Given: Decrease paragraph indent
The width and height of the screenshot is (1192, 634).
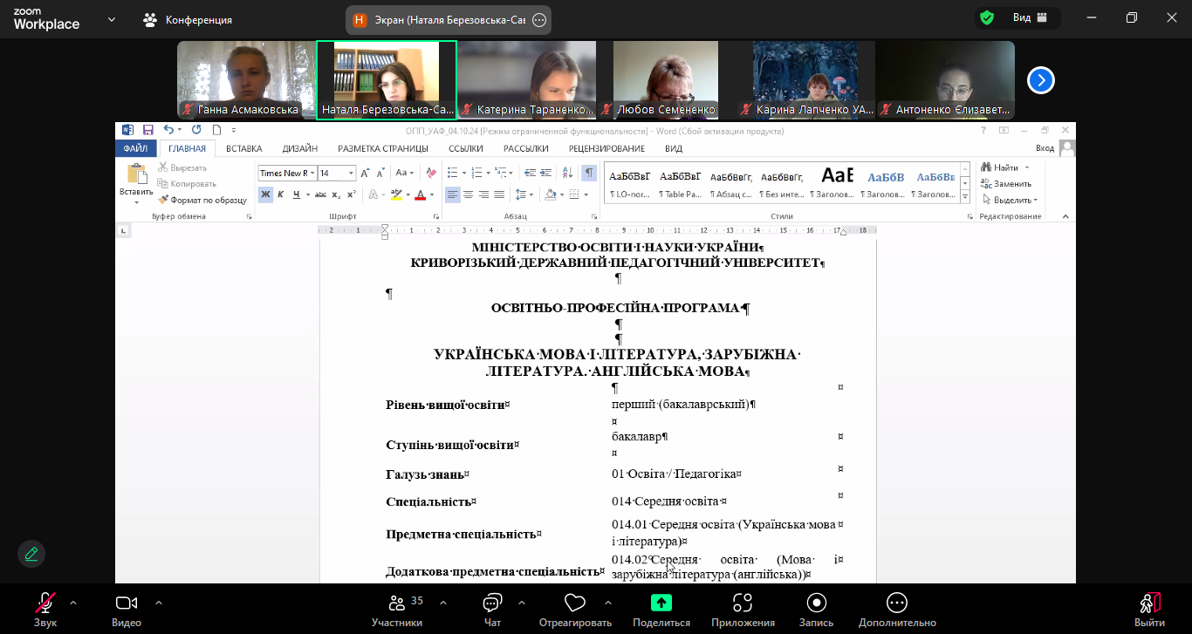Looking at the screenshot, I should (529, 173).
